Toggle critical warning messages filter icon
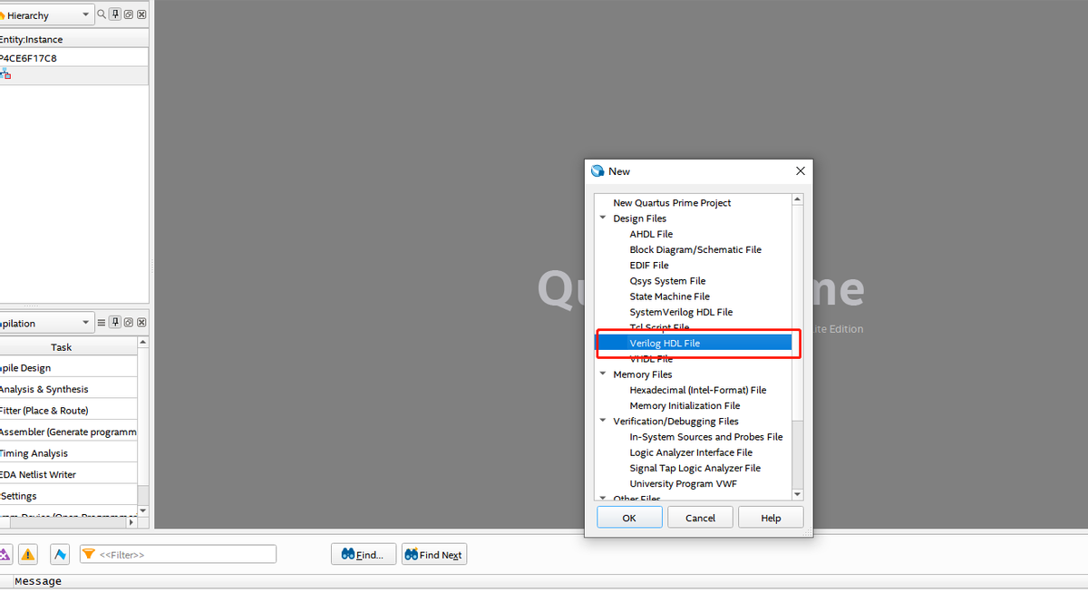Viewport: 1088px width, 602px height. 5,554
